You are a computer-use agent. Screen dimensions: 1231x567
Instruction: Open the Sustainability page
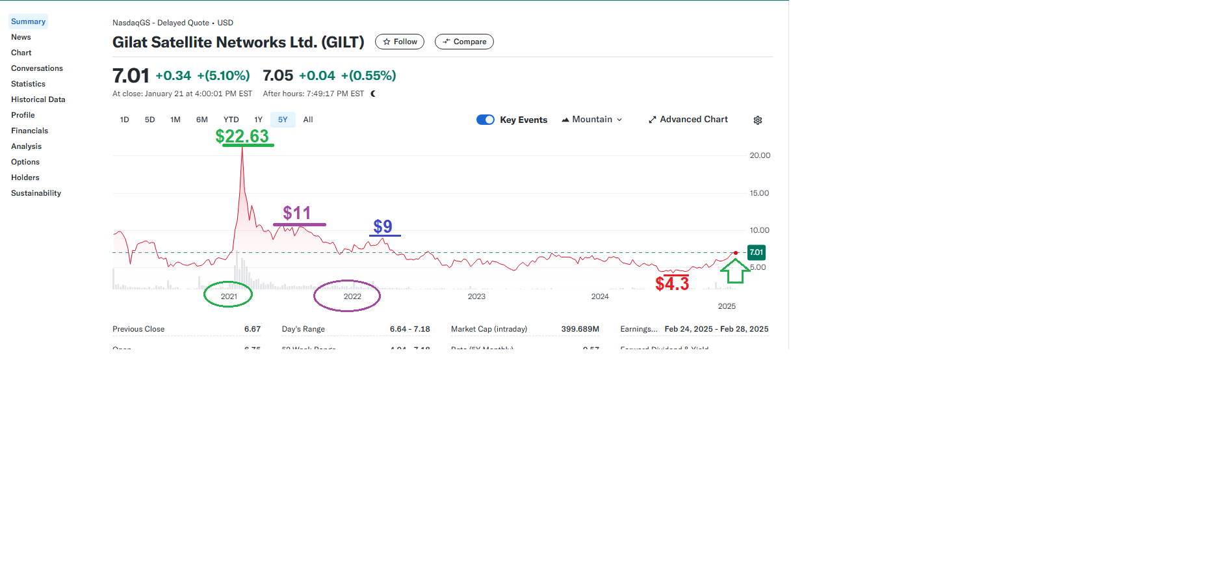[x=36, y=193]
